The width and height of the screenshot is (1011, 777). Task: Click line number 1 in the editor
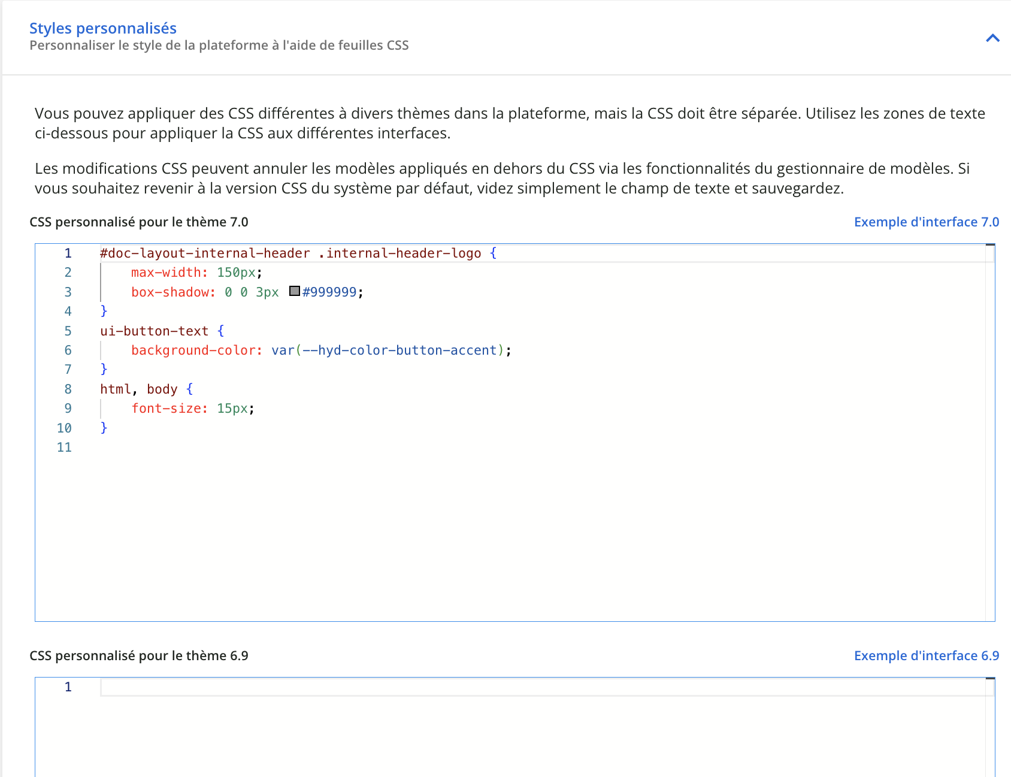tap(67, 253)
